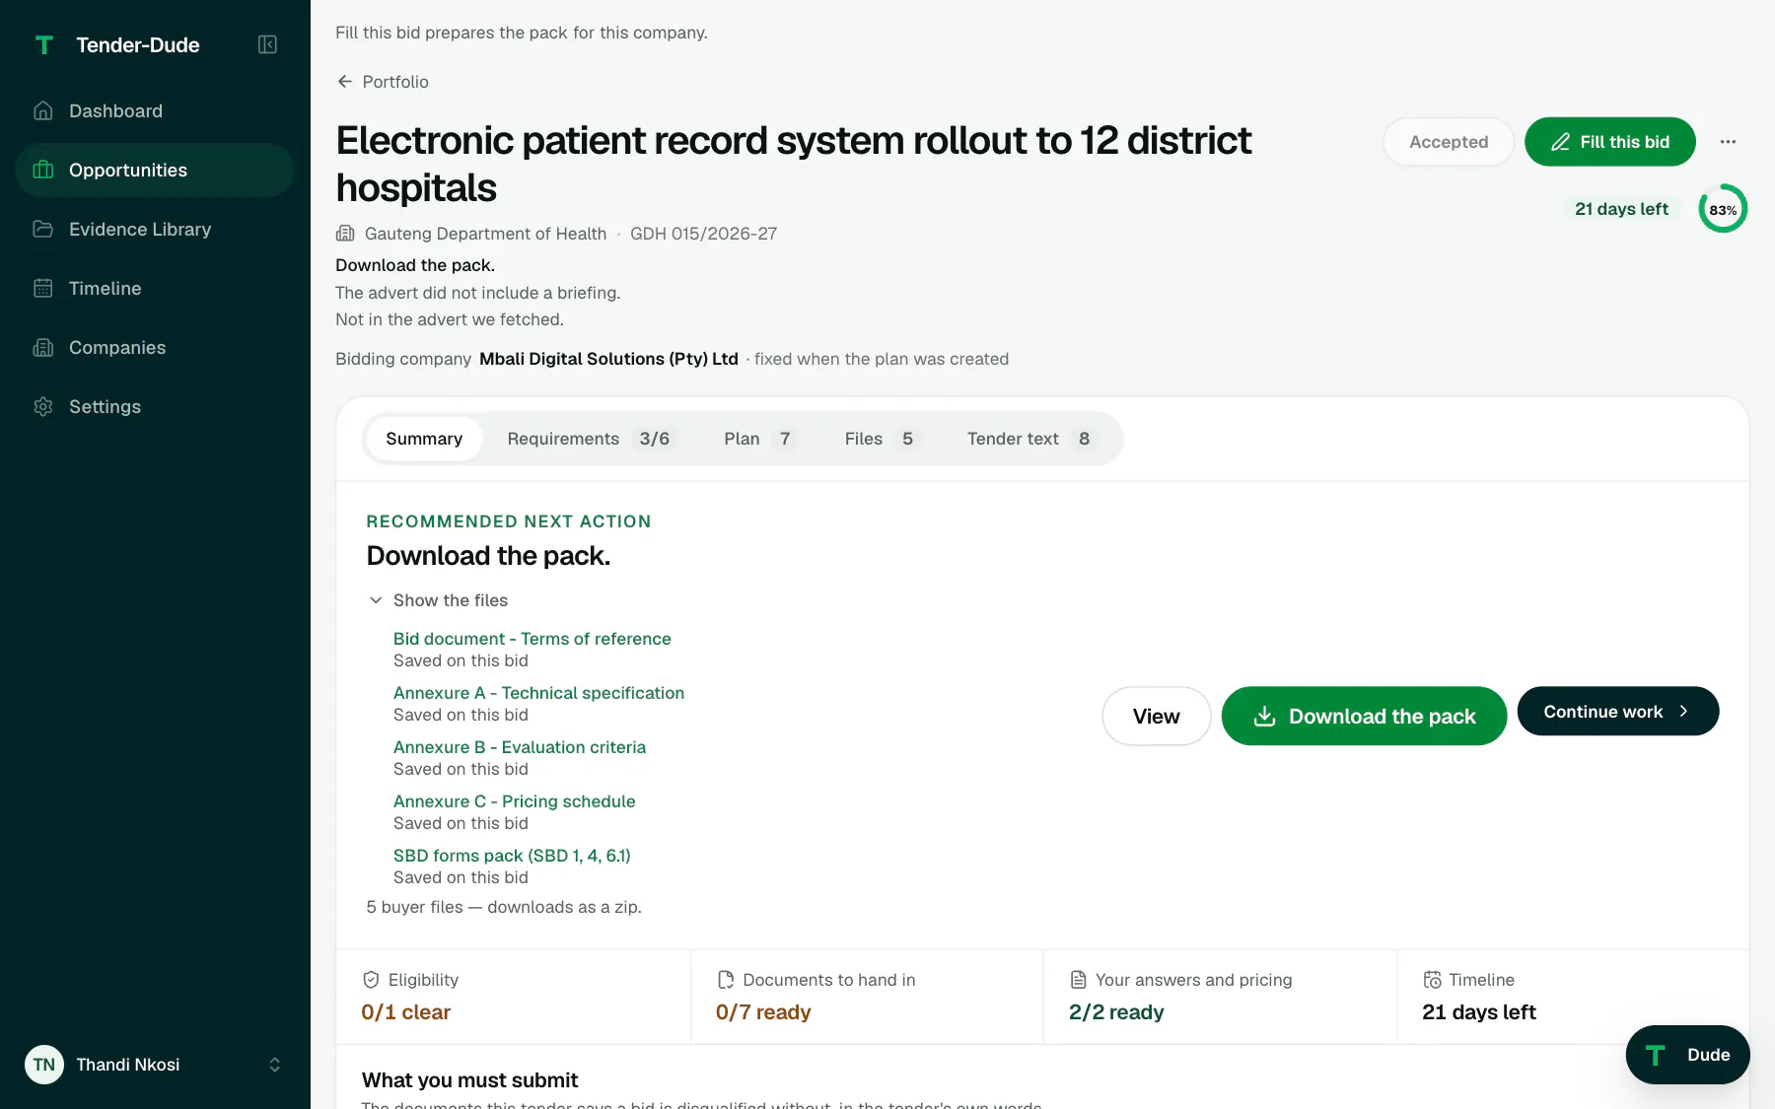Collapse the sidebar panel icon
1775x1109 pixels.
pyautogui.click(x=267, y=44)
